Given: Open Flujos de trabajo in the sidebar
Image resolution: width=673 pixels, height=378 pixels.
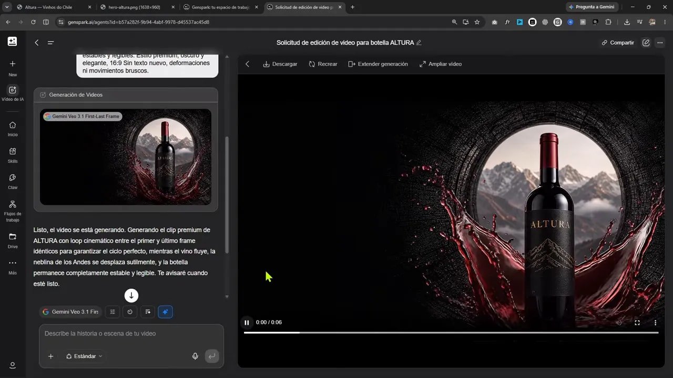Looking at the screenshot, I should [x=13, y=211].
